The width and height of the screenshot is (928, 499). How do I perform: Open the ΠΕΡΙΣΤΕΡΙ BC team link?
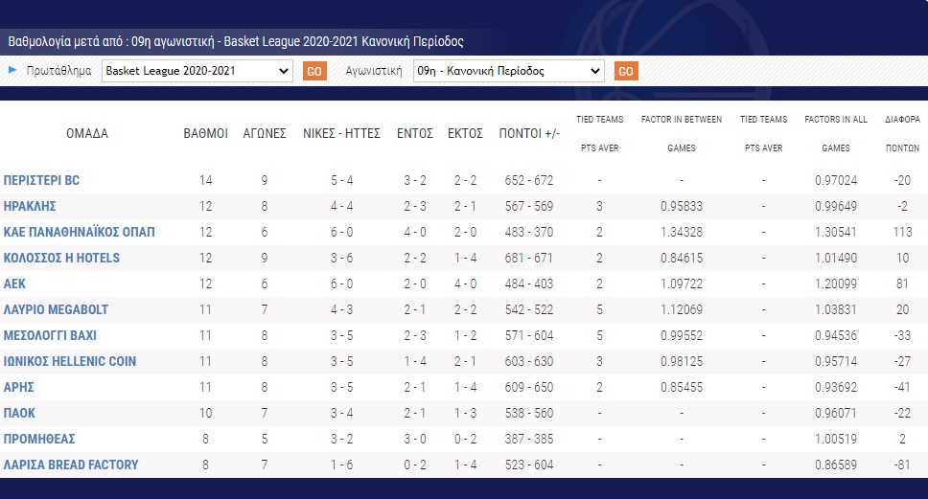pos(41,180)
